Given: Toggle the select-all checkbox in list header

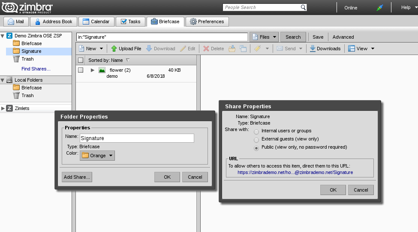Looking at the screenshot, I should [x=81, y=61].
